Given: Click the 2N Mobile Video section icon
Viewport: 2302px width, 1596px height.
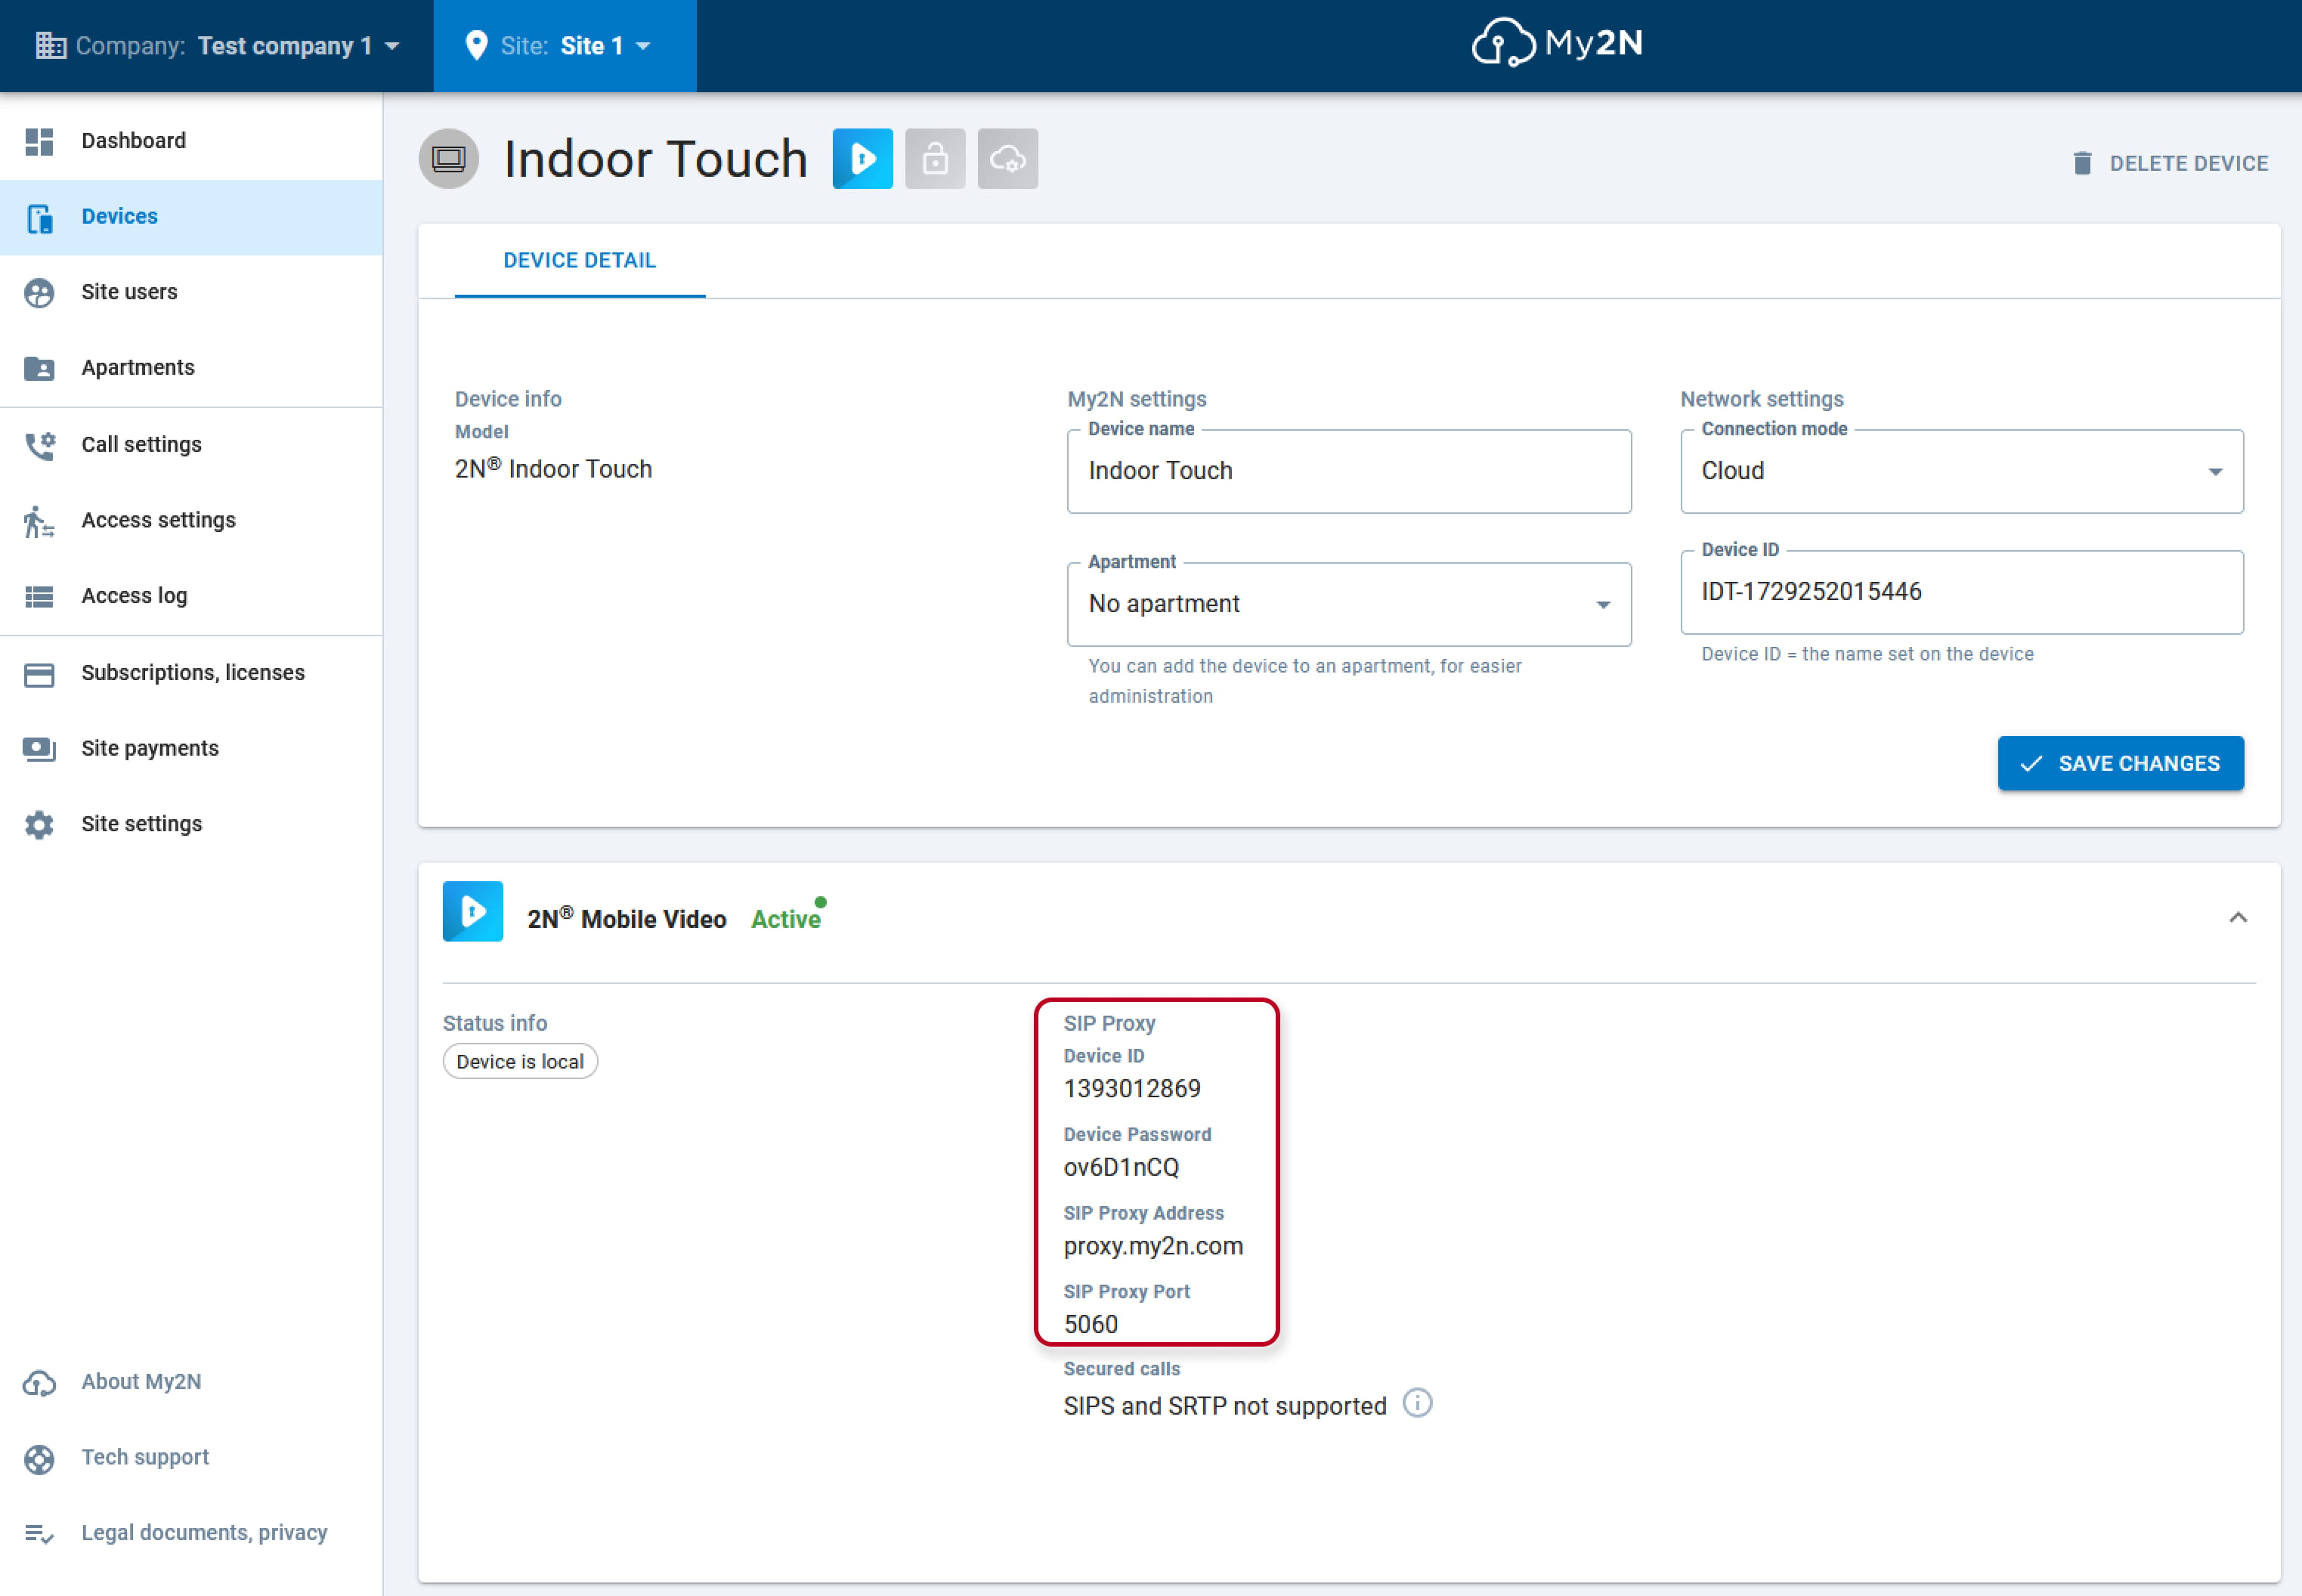Looking at the screenshot, I should (473, 911).
